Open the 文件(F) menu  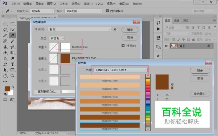[x=15, y=4]
